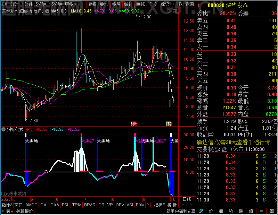Select the 价 price distribution tab

(x=211, y=211)
